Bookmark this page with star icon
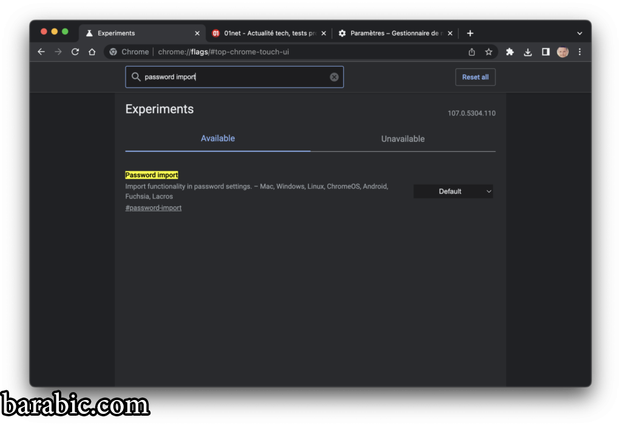 point(489,52)
